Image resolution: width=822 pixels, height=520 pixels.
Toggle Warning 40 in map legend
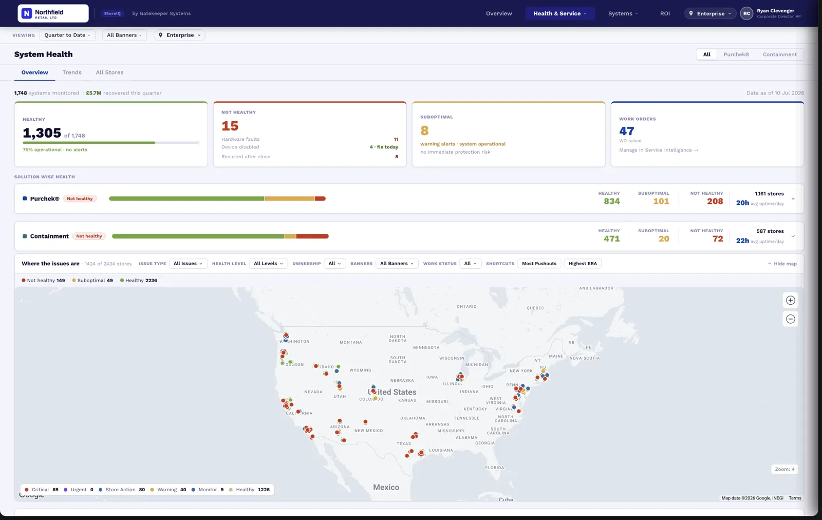(x=168, y=490)
